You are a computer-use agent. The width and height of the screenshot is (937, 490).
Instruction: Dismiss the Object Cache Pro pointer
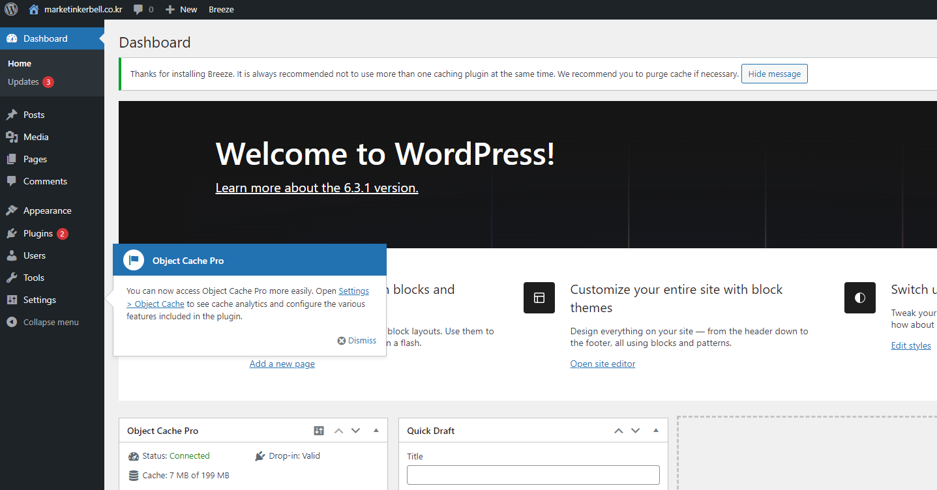click(357, 340)
